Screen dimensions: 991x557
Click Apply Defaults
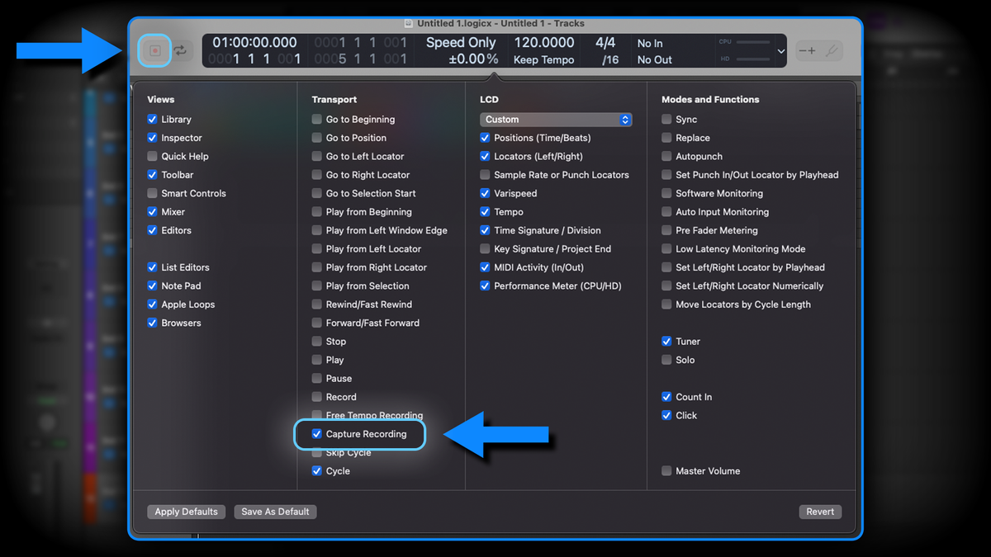[186, 511]
